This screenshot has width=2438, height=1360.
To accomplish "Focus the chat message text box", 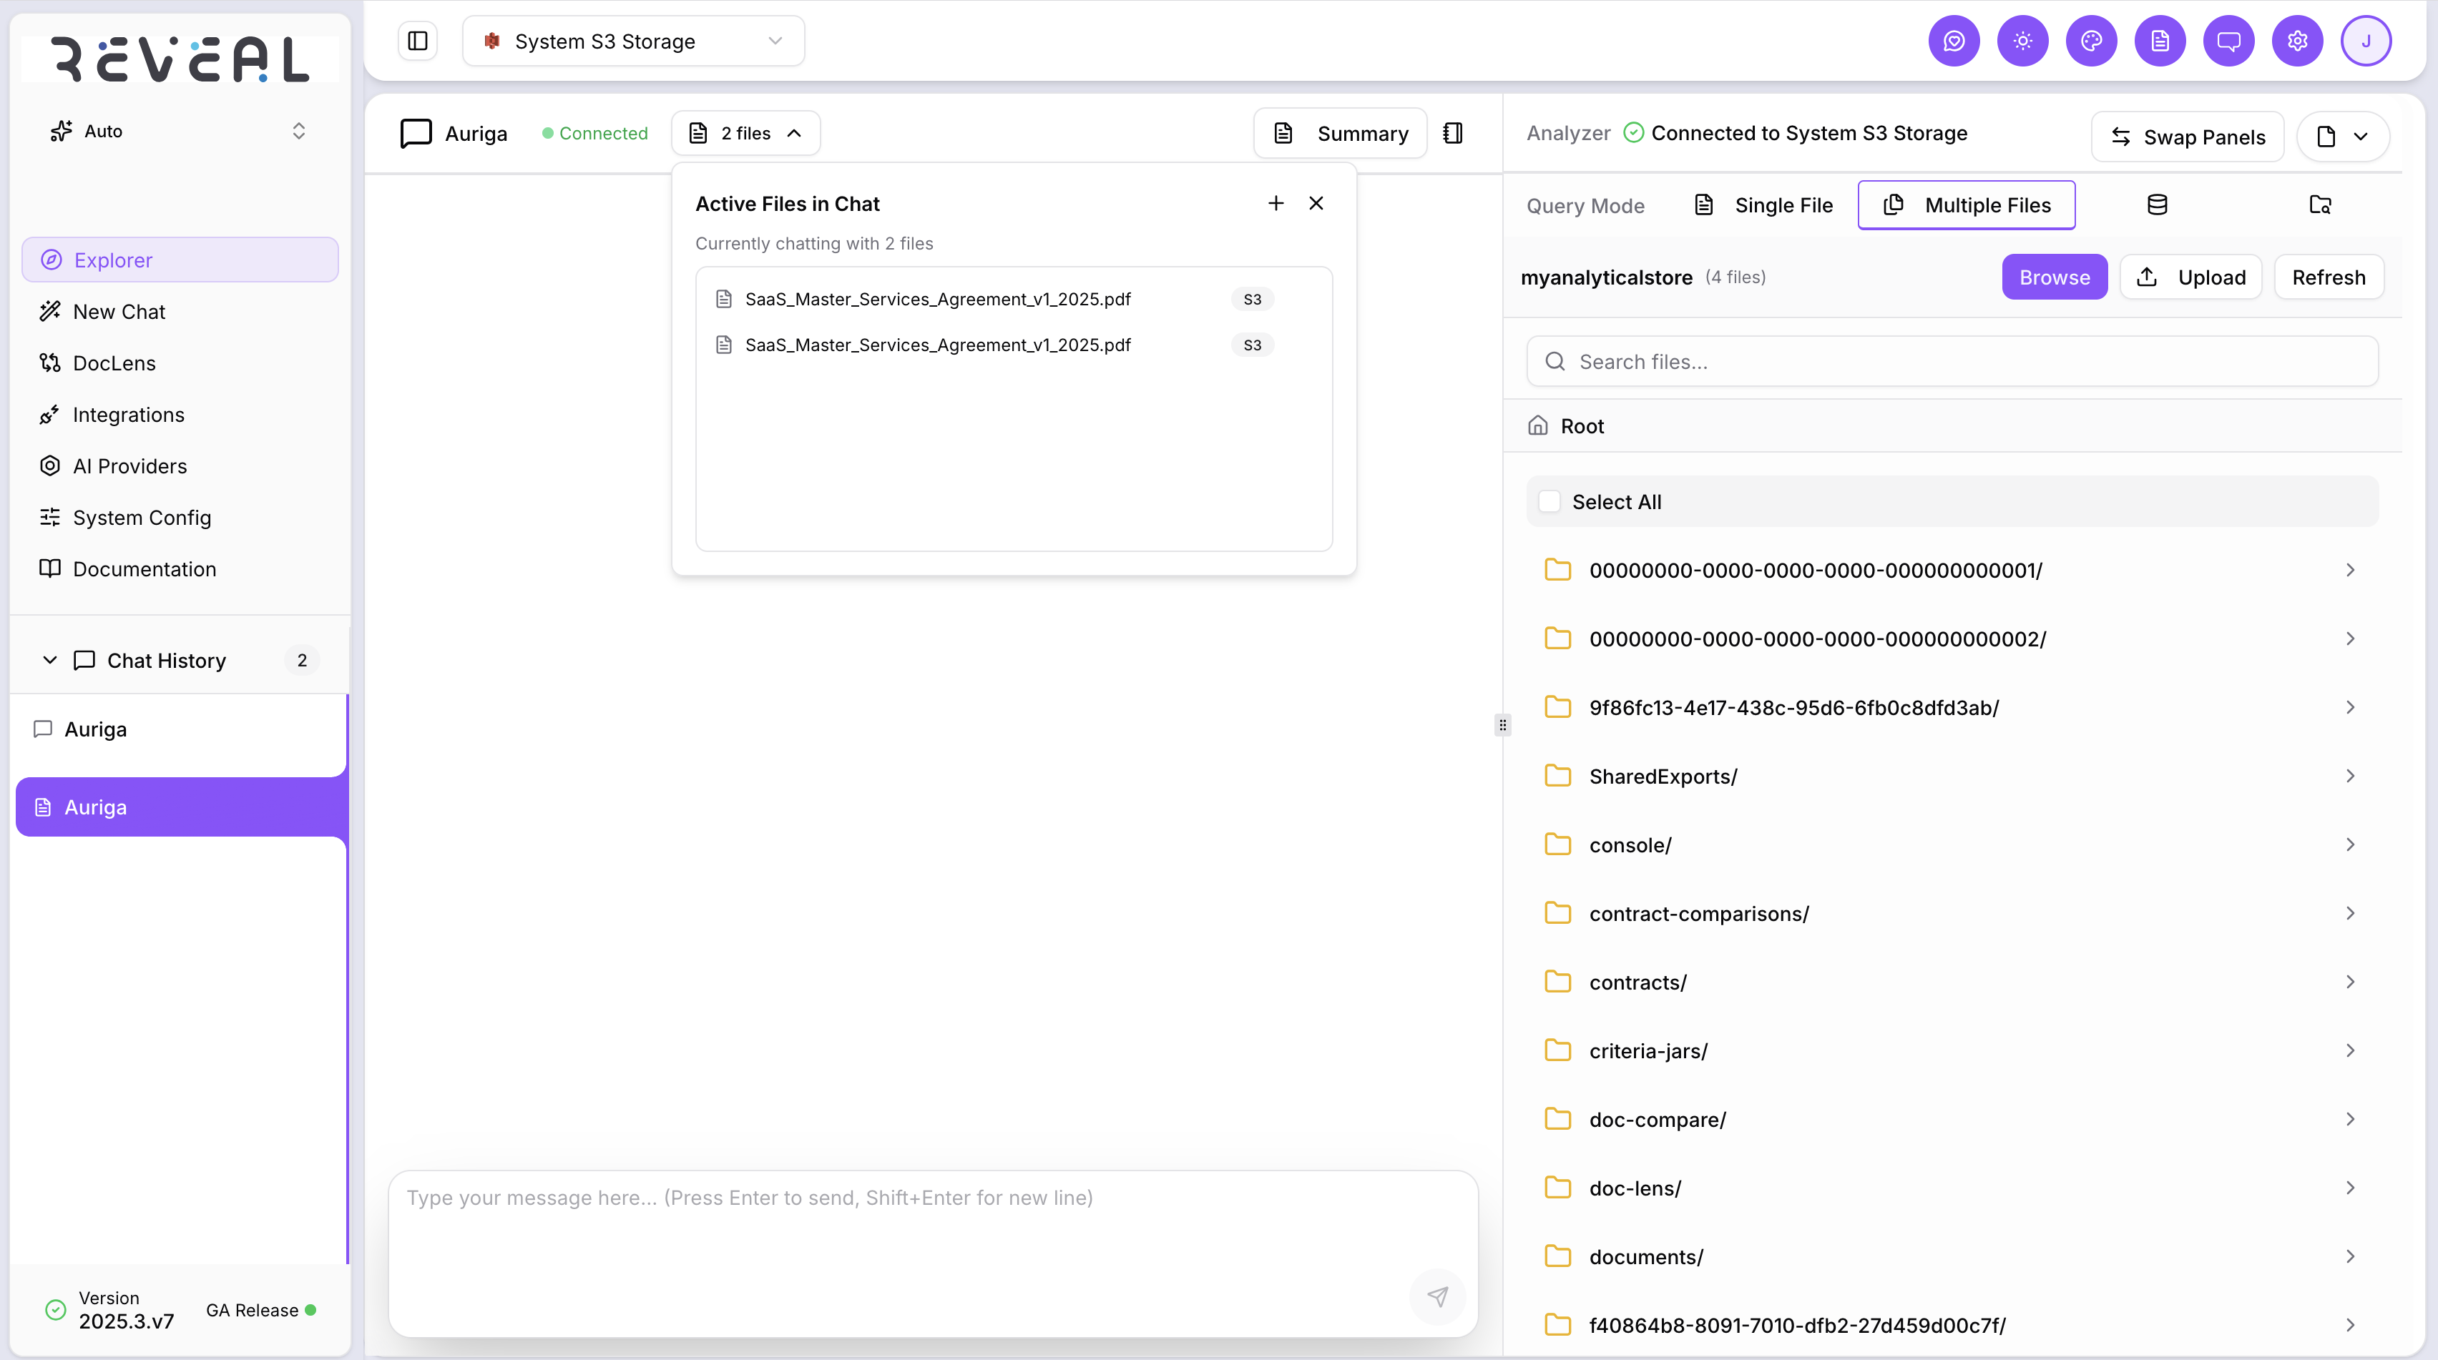I will pyautogui.click(x=932, y=1254).
